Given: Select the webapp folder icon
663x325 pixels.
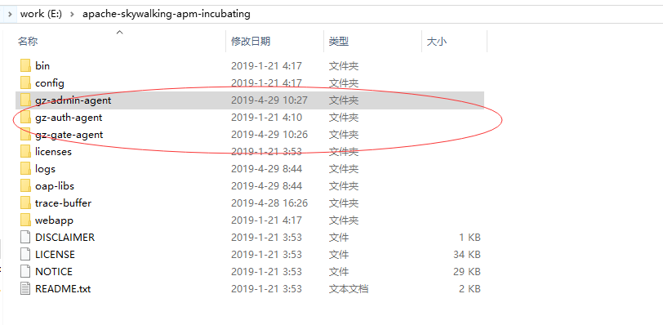Looking at the screenshot, I should (x=25, y=220).
